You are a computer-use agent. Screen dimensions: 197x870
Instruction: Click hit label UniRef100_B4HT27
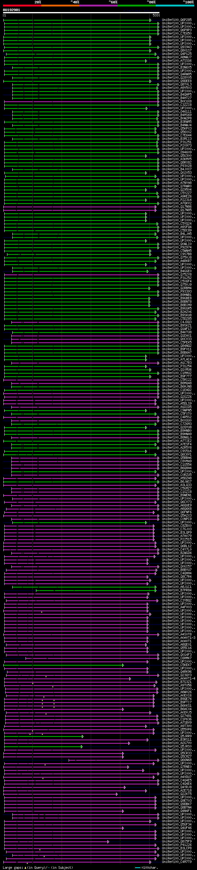(177, 98)
